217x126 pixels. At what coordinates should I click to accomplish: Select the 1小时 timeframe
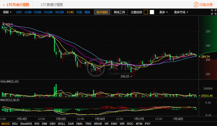click(70, 12)
